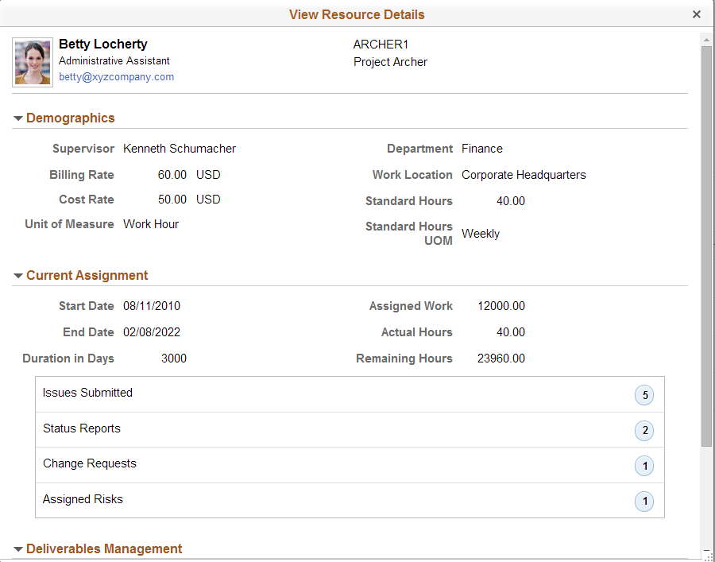
Task: Select the ARCHER1 project identifier
Action: 381,45
